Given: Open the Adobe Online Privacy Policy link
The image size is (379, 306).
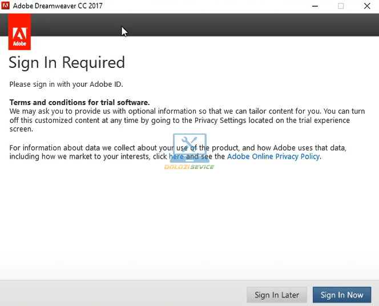Looking at the screenshot, I should pyautogui.click(x=273, y=156).
